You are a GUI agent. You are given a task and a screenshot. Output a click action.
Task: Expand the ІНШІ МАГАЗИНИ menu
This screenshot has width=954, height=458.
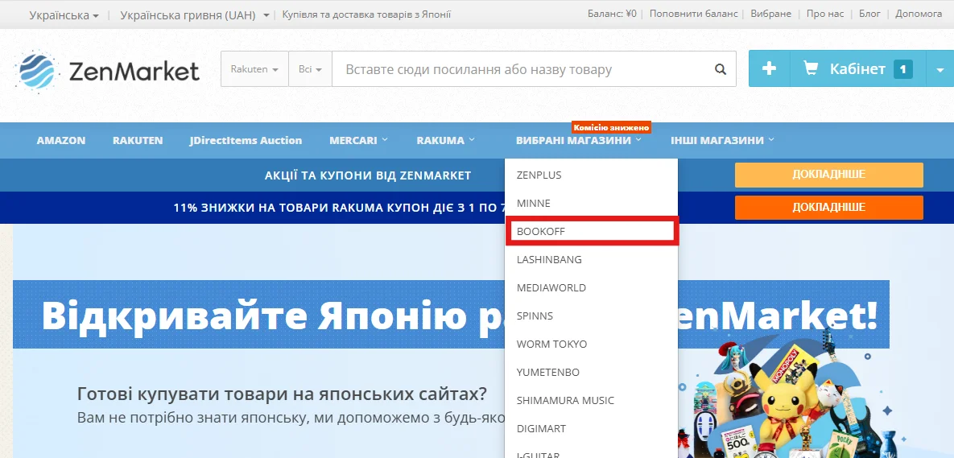[x=723, y=141]
